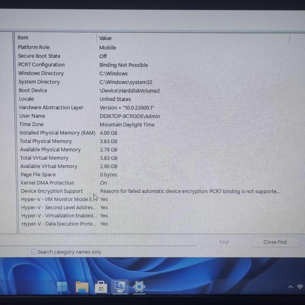Highlight the Kernel DMA Protection entry
Viewport: 305px width, 305px height.
point(47,183)
